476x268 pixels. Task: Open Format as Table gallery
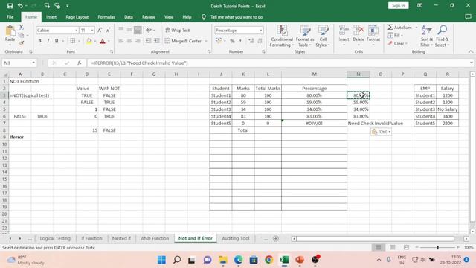coord(305,36)
